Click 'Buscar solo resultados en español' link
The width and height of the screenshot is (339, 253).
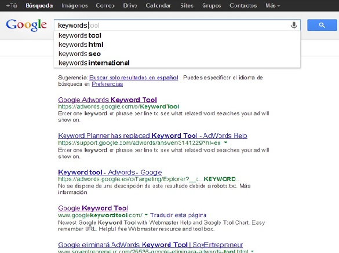(x=134, y=78)
